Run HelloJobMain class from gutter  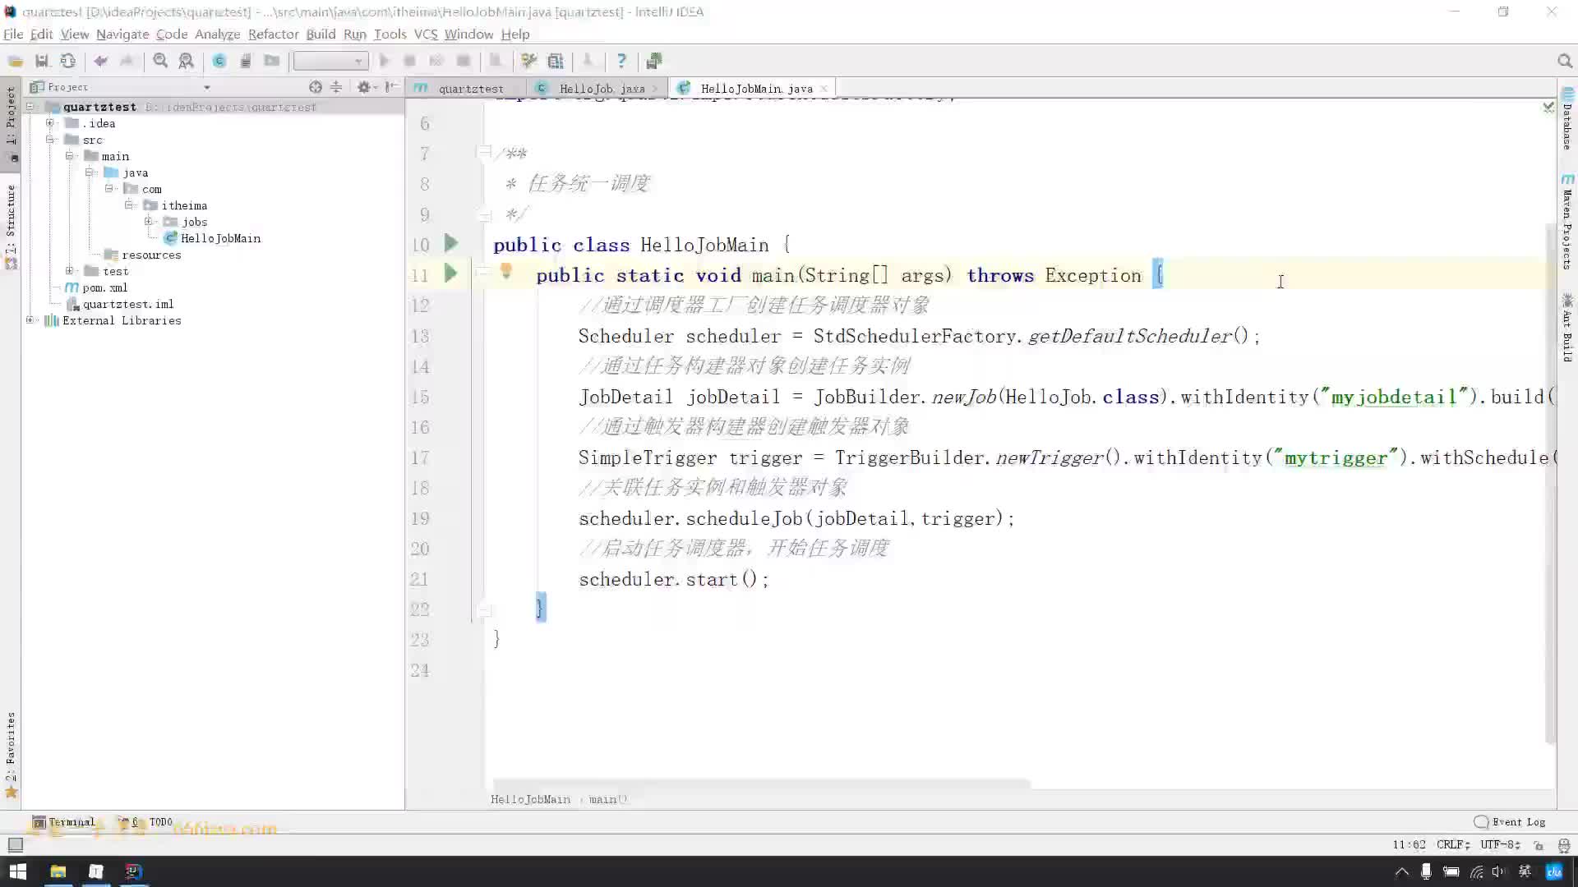[x=450, y=243]
